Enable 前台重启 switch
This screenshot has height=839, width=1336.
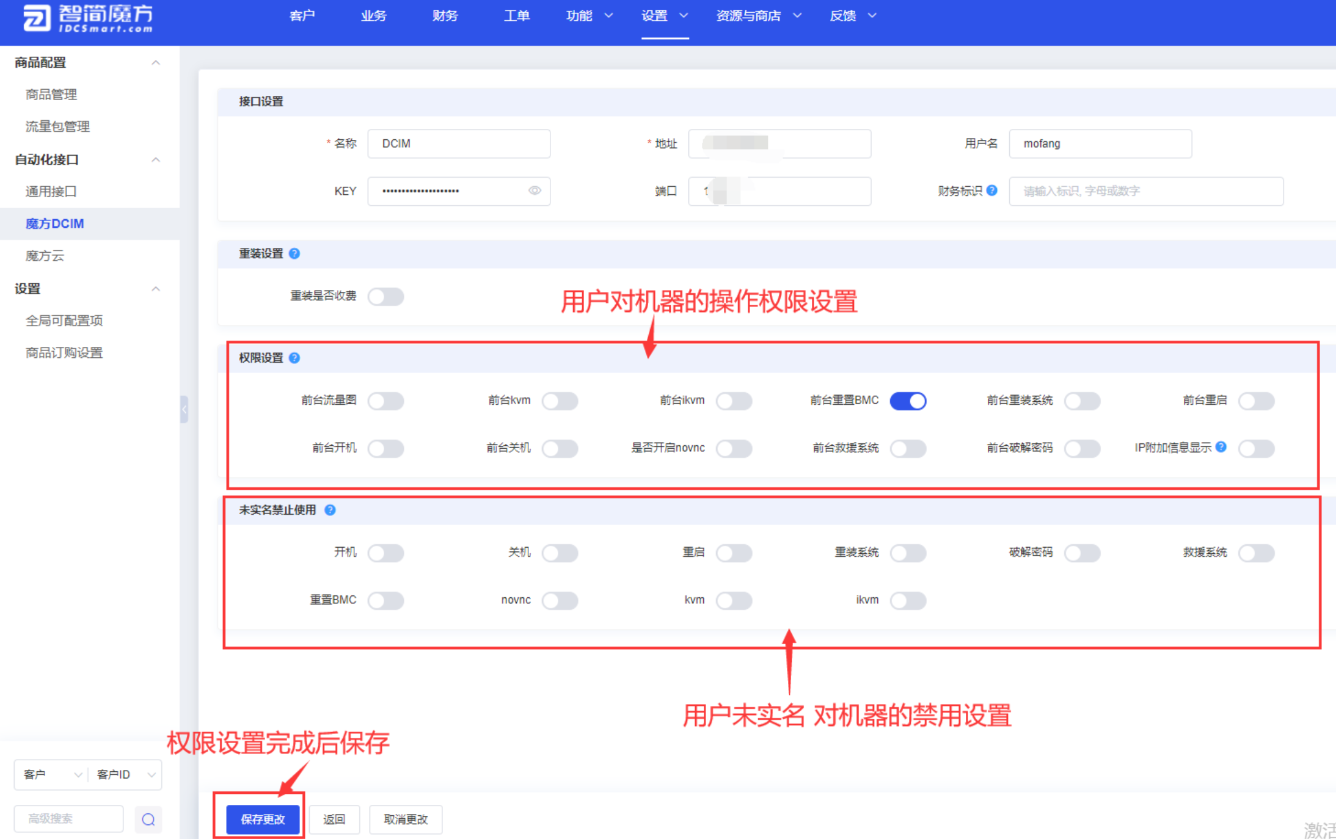[x=1256, y=401]
